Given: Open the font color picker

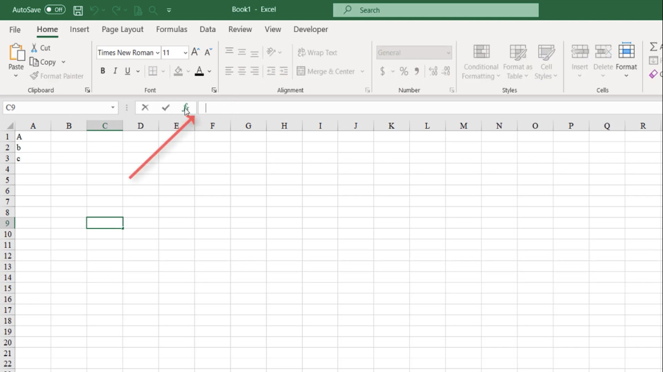Looking at the screenshot, I should click(x=209, y=72).
